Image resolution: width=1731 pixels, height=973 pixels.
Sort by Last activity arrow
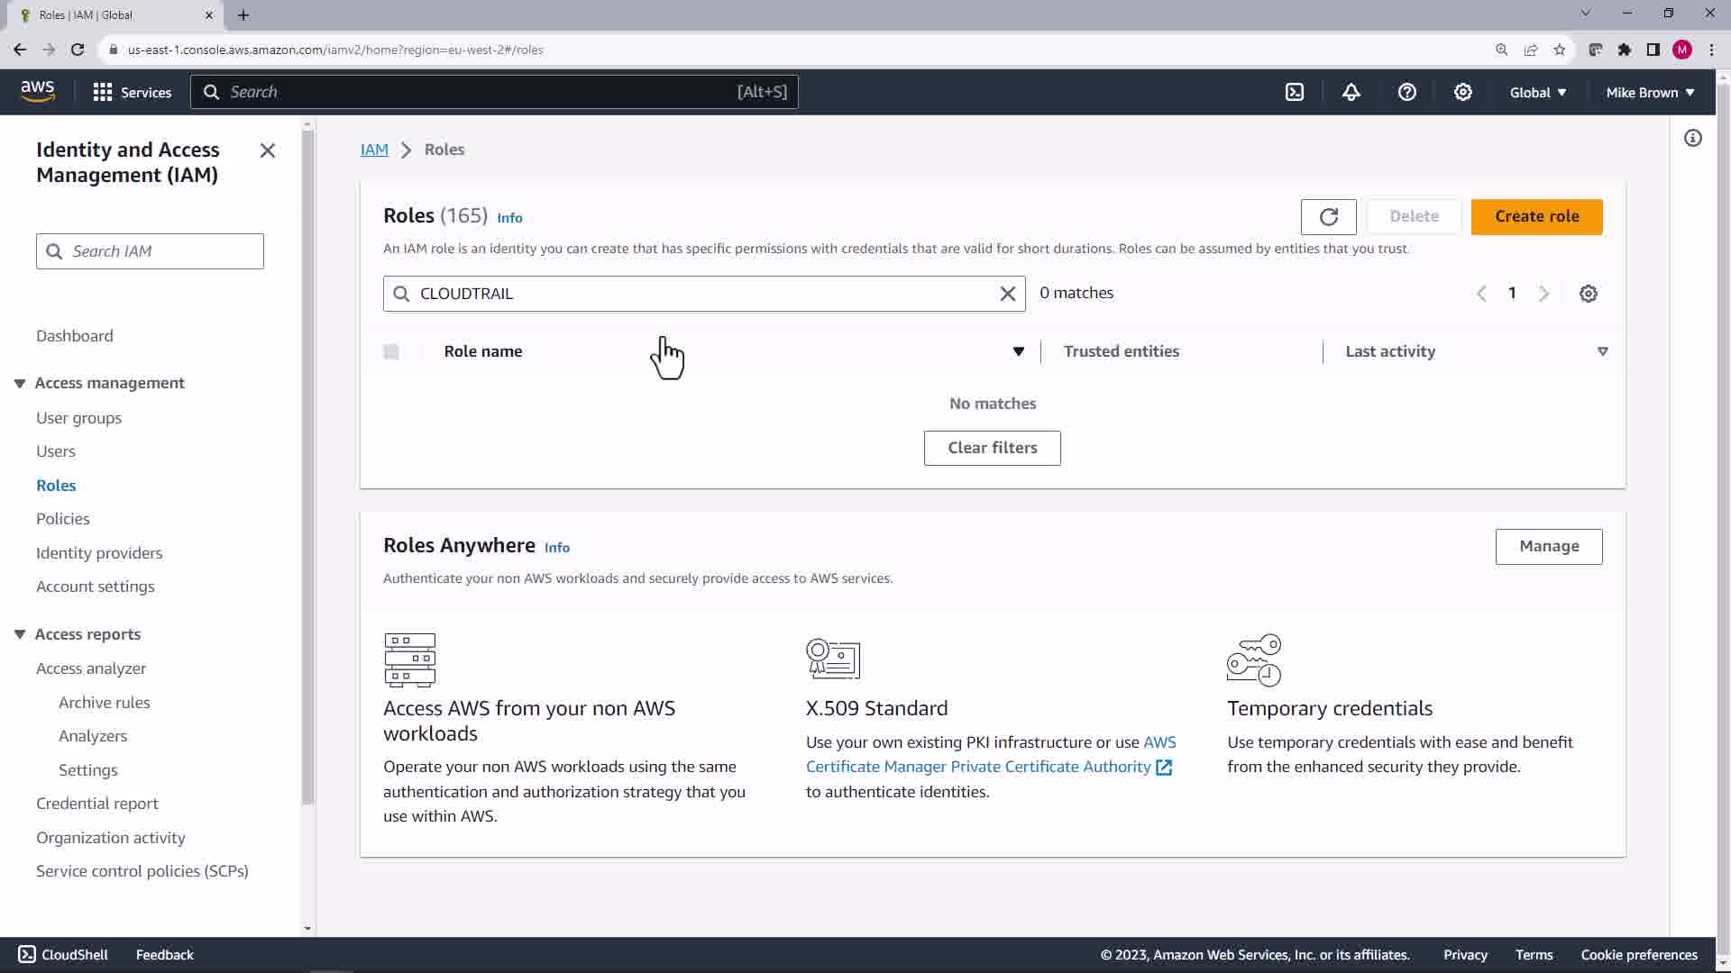click(x=1602, y=351)
